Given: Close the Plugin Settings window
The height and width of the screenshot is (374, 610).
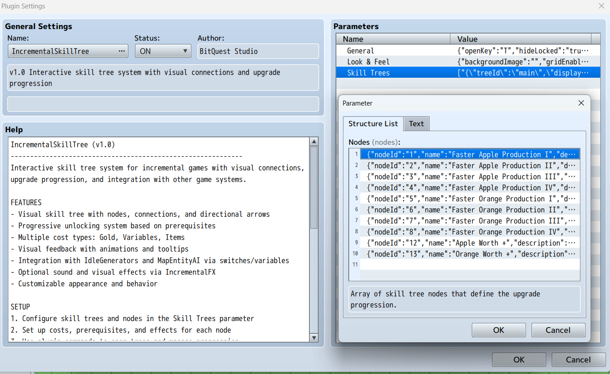Looking at the screenshot, I should pos(601,6).
